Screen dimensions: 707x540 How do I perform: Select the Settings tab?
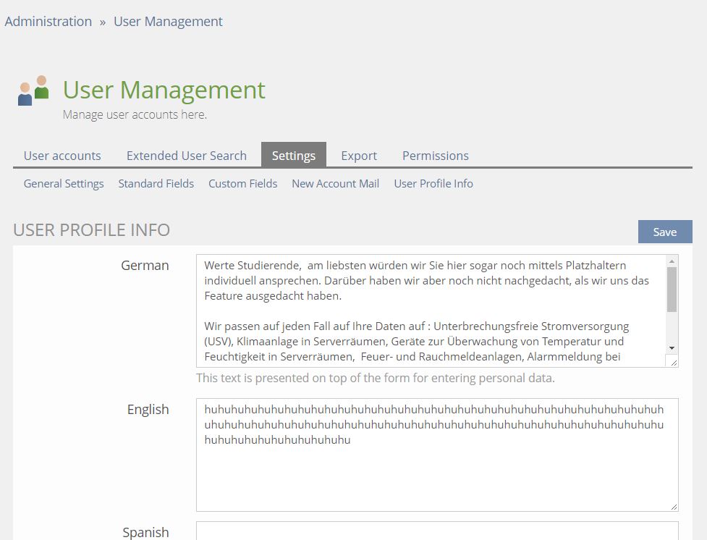tap(293, 156)
